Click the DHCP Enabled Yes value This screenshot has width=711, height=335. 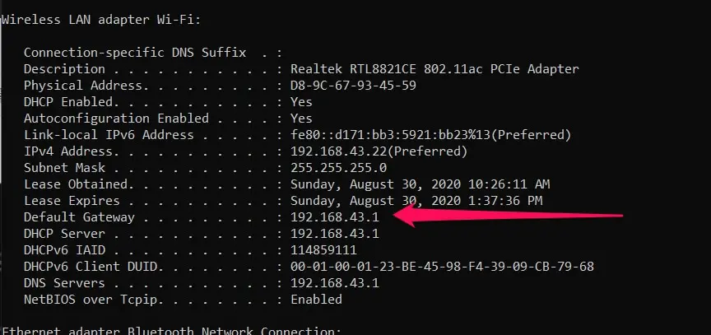[x=301, y=102]
